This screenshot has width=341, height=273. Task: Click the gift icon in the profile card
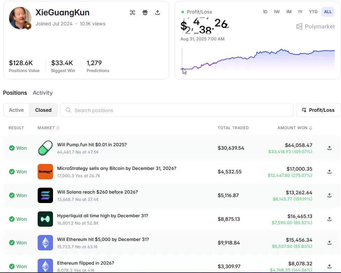point(145,13)
